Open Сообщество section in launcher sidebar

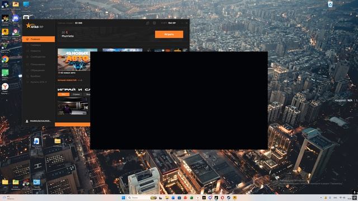point(38,57)
